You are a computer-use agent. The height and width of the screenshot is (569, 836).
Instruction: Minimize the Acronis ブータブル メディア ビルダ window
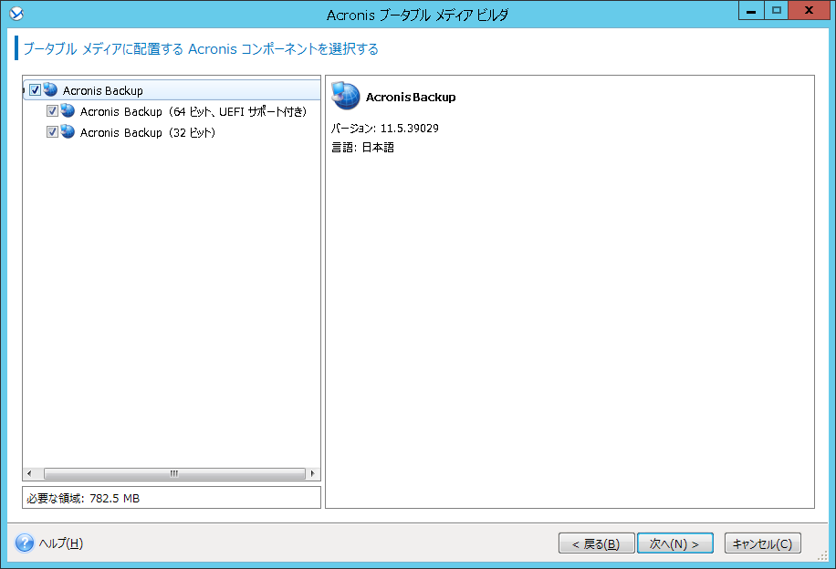tap(751, 11)
